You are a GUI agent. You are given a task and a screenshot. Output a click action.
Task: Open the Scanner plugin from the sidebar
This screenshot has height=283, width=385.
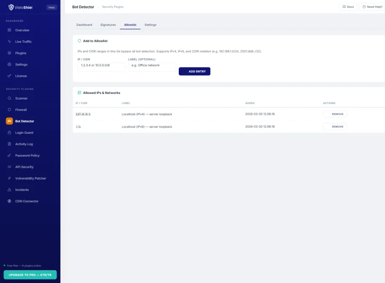[9, 98]
